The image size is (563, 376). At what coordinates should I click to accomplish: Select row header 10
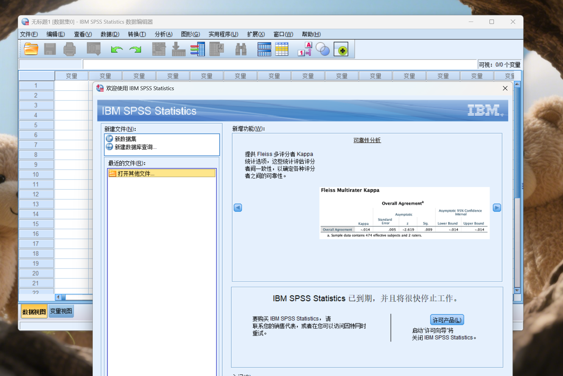pos(36,174)
